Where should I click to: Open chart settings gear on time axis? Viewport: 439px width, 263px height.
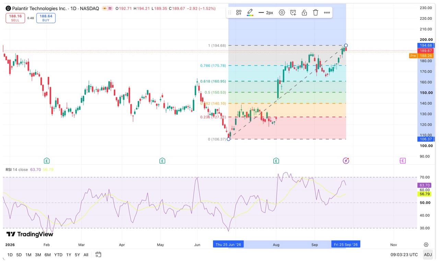tap(426, 245)
